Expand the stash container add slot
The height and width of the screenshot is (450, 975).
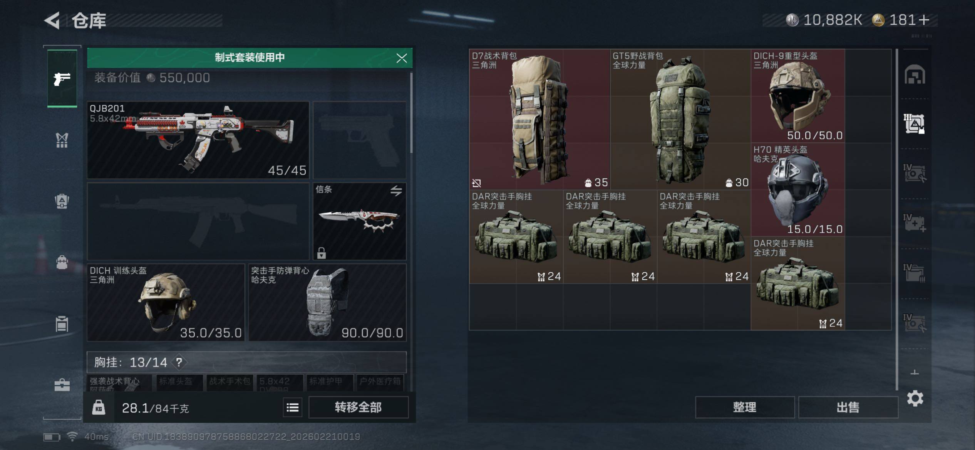[915, 372]
